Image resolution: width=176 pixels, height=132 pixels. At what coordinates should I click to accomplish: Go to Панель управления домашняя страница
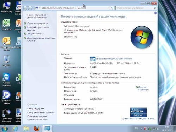[37, 16]
